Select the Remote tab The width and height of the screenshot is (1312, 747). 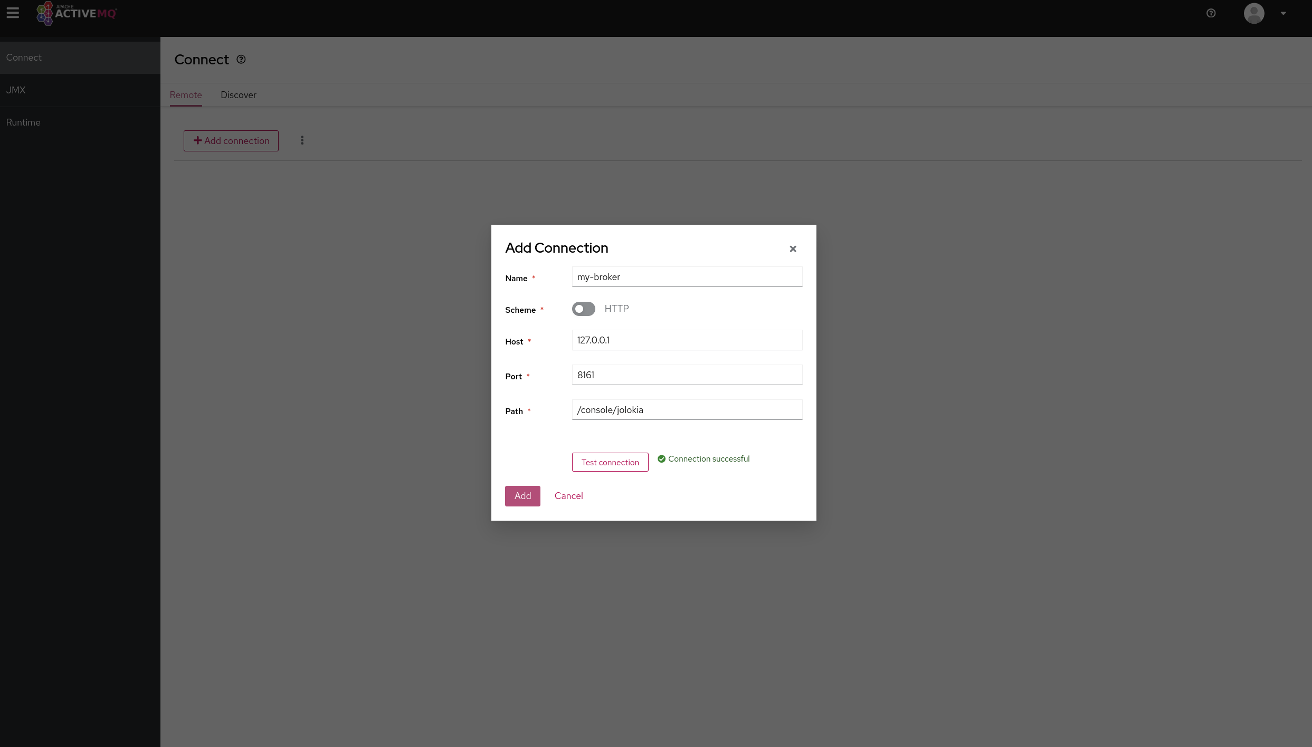pyautogui.click(x=186, y=94)
